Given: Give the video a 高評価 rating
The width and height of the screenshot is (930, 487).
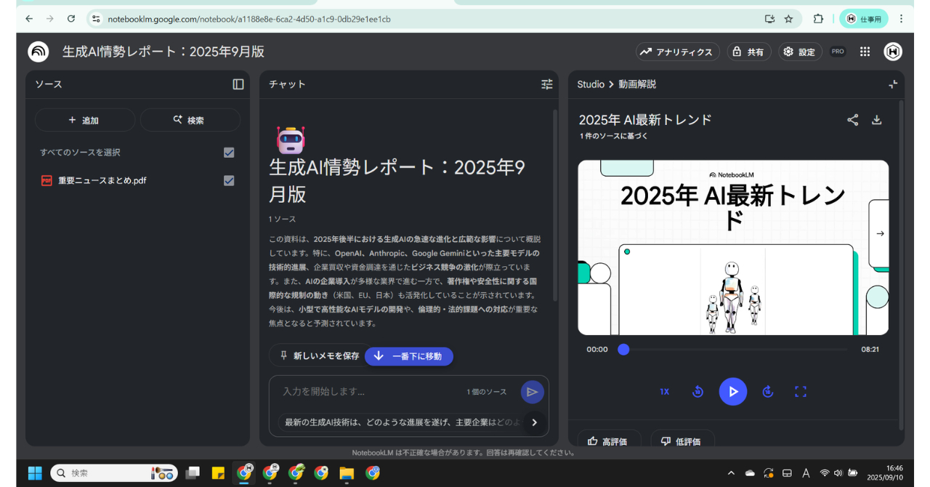Looking at the screenshot, I should tap(609, 440).
